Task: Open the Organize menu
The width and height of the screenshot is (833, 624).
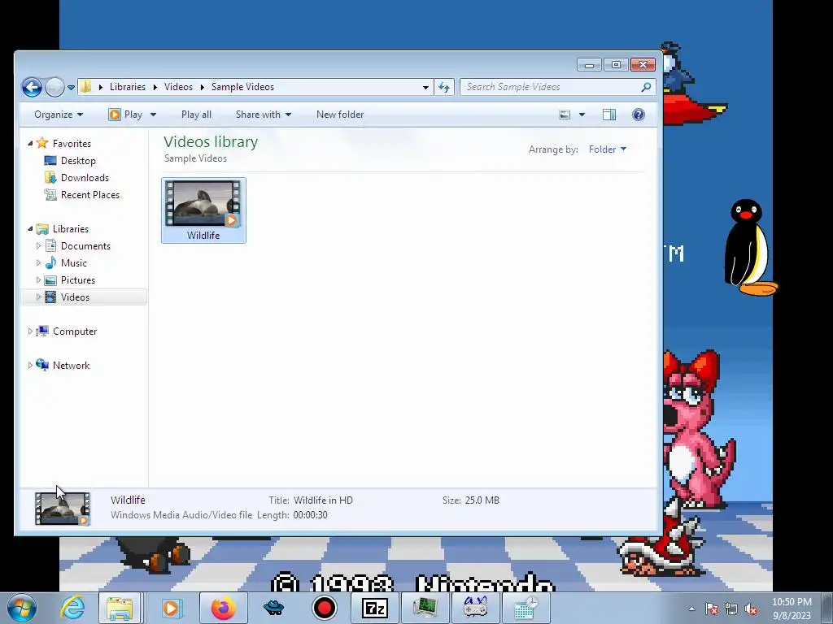Action: 59,115
